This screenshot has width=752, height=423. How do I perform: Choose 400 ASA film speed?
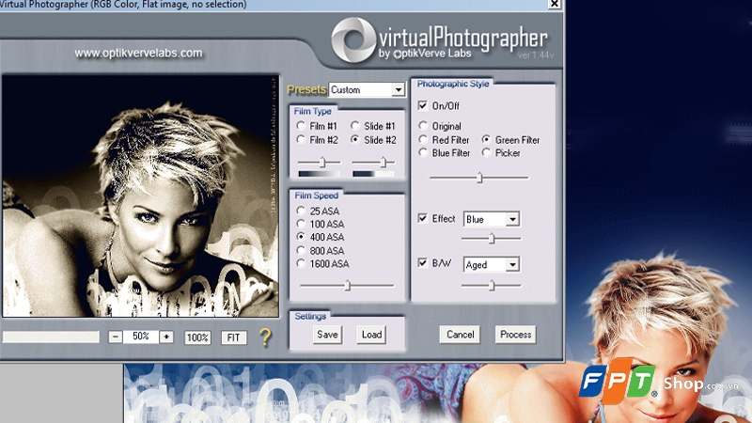tap(301, 237)
